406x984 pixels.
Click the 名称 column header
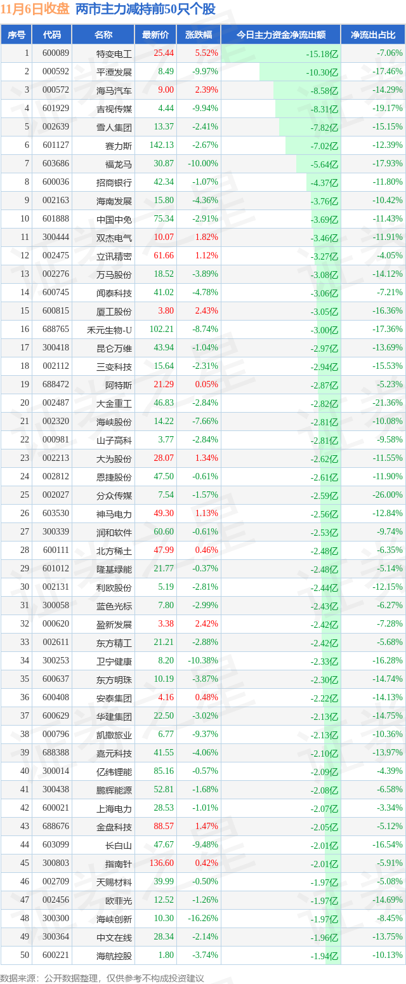[x=103, y=35]
